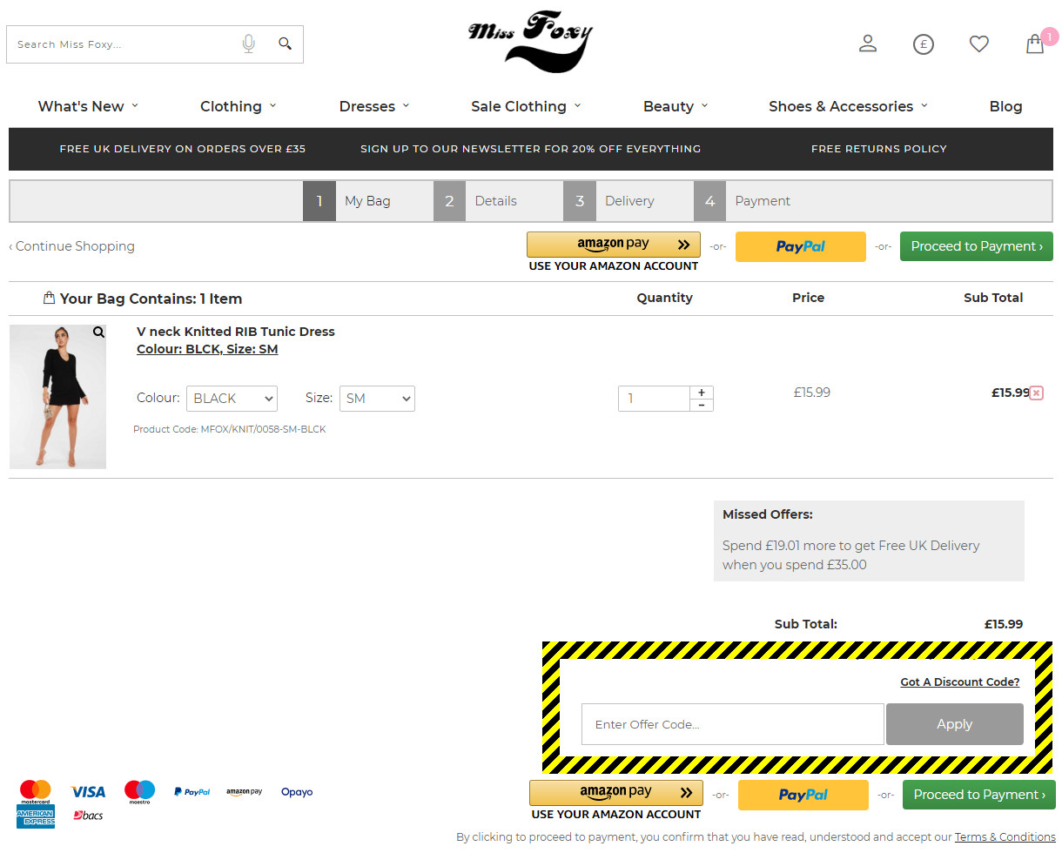1062x853 pixels.
Task: Expand the Sale Clothing menu
Action: [526, 106]
